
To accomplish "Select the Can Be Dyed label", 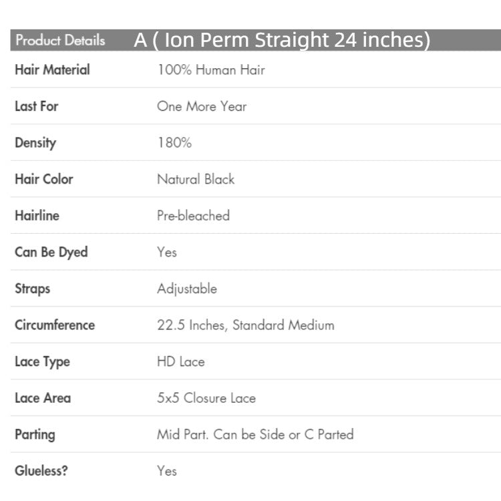I will [51, 252].
